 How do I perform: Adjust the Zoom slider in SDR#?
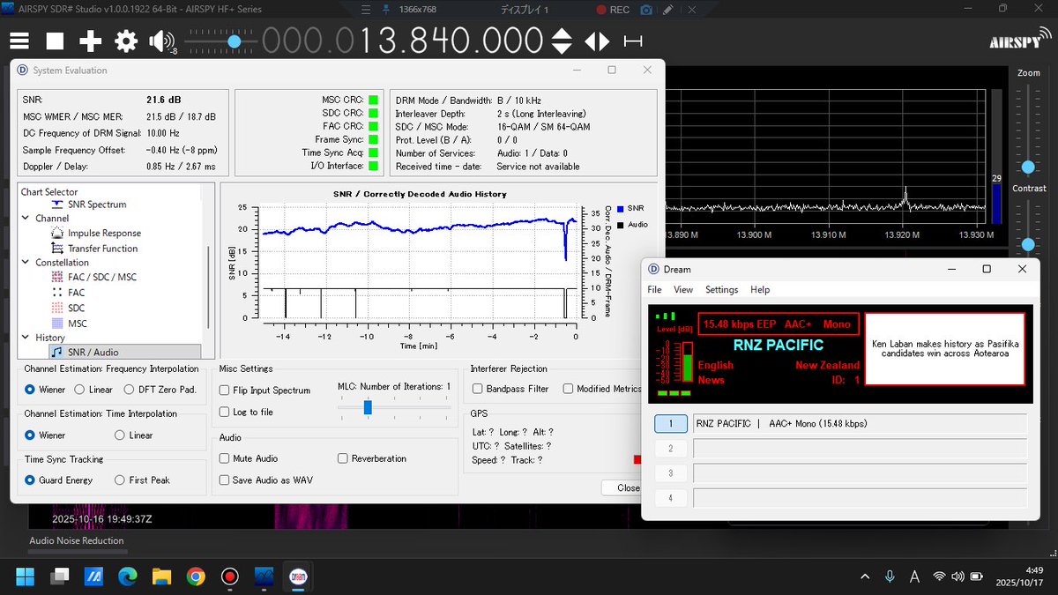pos(1028,167)
